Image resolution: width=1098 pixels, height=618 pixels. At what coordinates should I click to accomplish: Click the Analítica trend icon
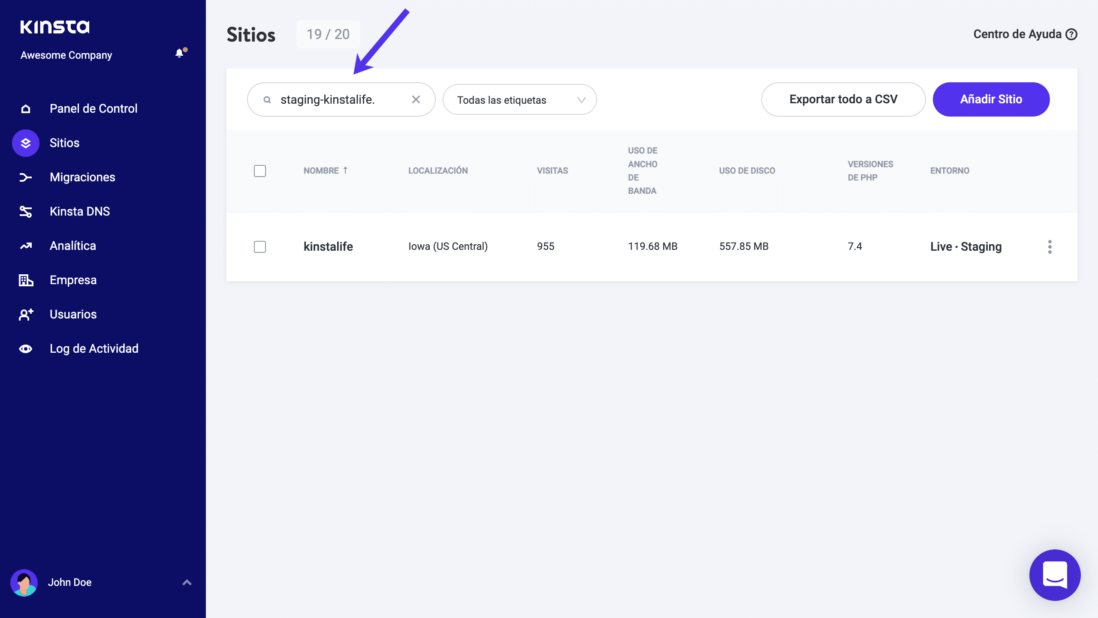26,246
